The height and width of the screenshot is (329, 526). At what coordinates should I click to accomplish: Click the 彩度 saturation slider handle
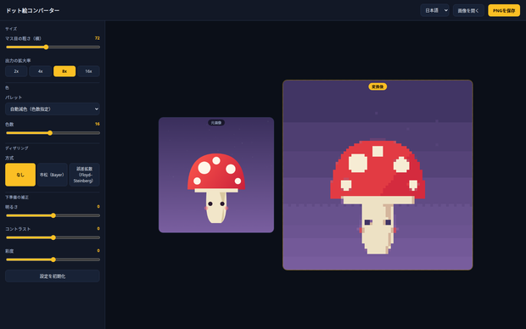tap(53, 259)
